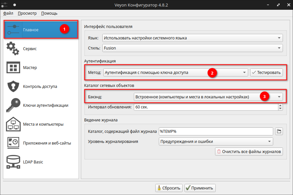293x195 pixels.
Task: Click the 60 сек. interval field
Action: click(x=206, y=107)
